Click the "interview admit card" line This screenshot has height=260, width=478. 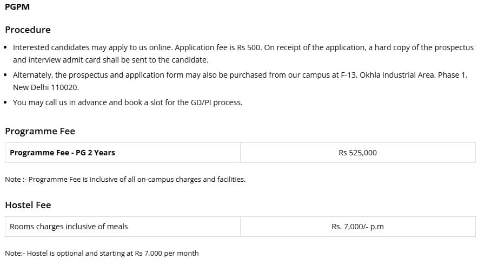(110, 60)
